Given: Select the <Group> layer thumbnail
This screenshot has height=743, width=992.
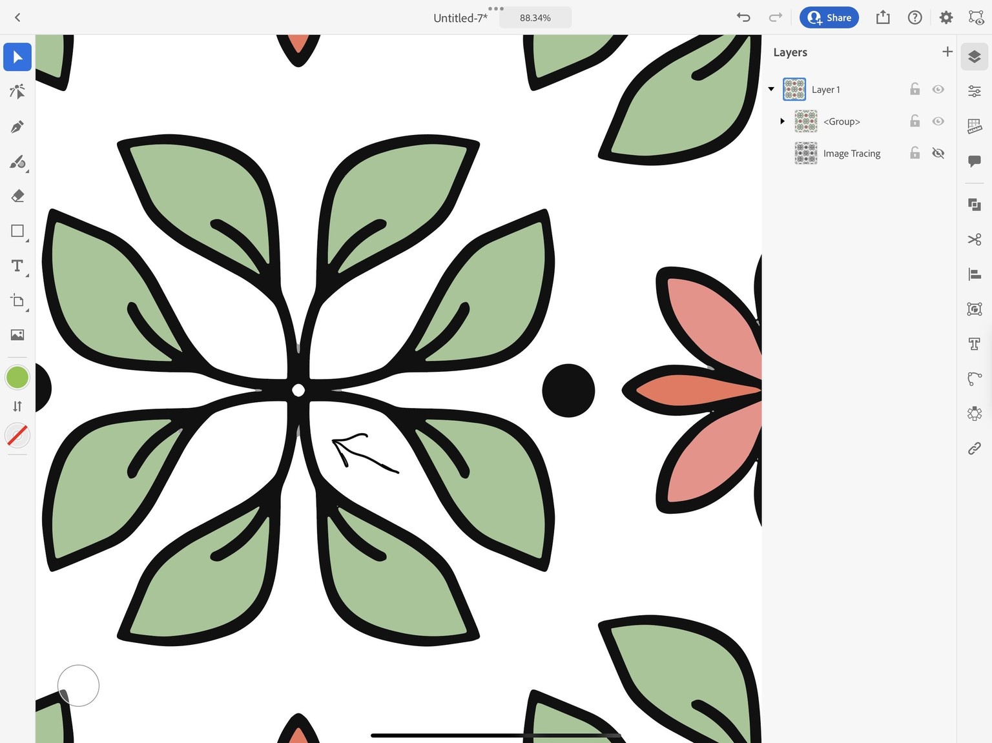Looking at the screenshot, I should [x=806, y=121].
